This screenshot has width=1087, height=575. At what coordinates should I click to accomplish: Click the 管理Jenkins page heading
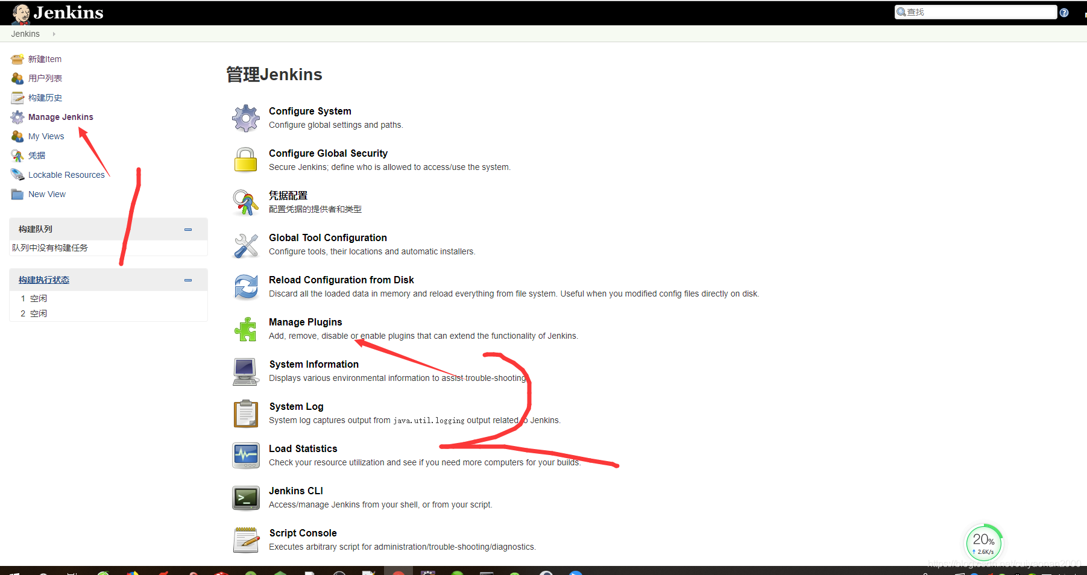pos(274,75)
